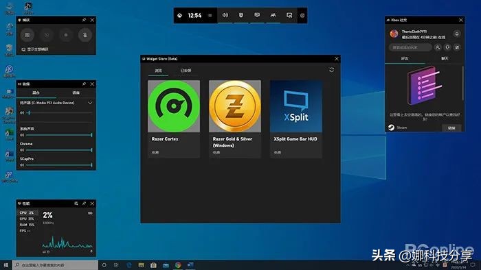481x270 pixels.
Task: Click the Steam logo in Xbox Social
Action: click(391, 127)
